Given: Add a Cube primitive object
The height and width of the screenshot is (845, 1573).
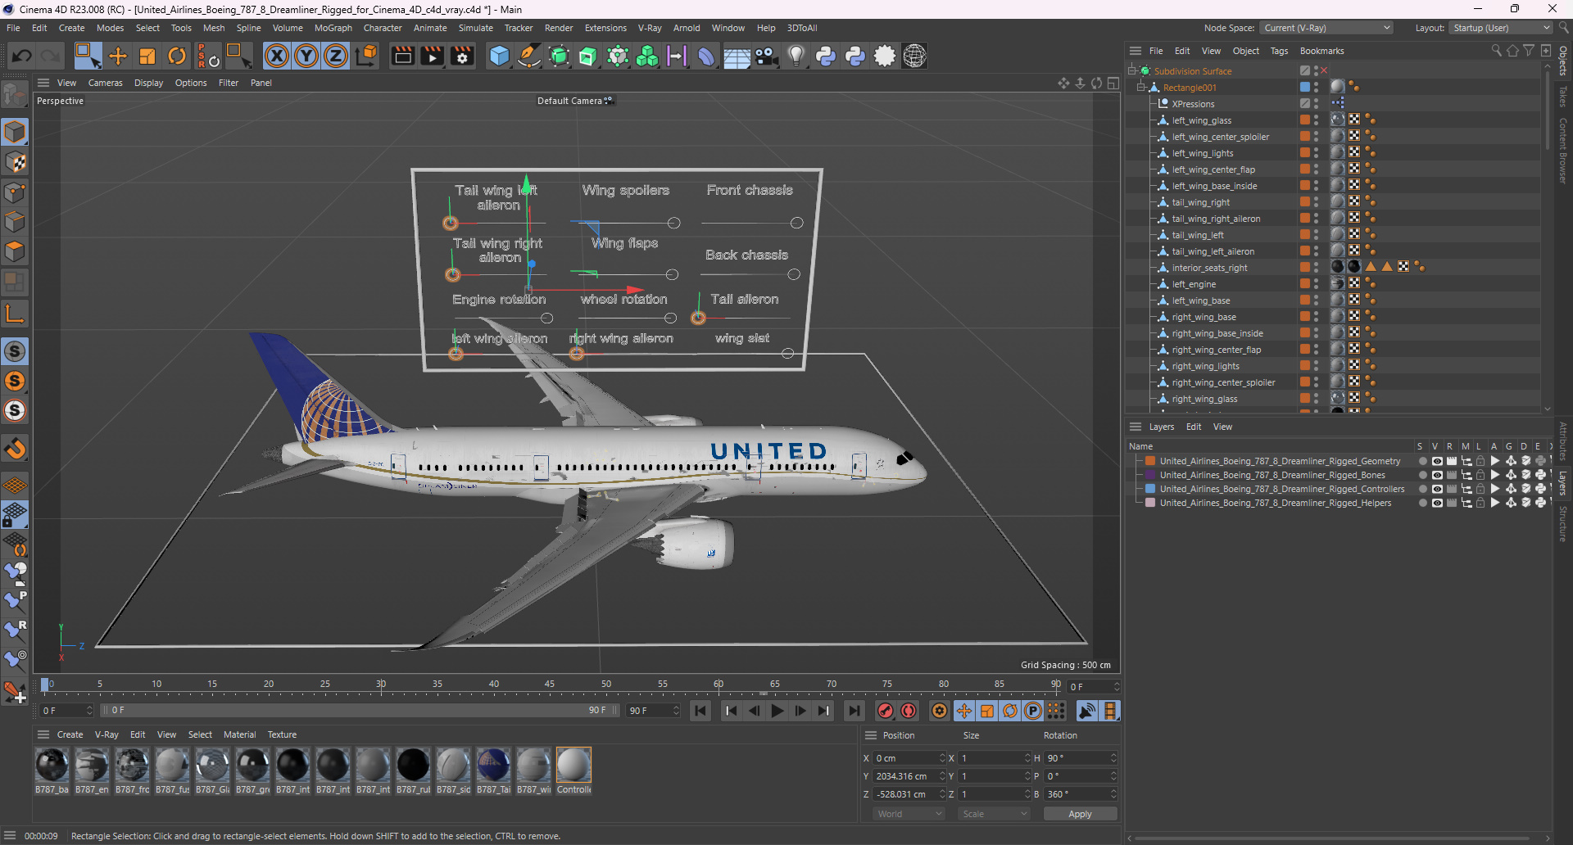Looking at the screenshot, I should pos(499,56).
